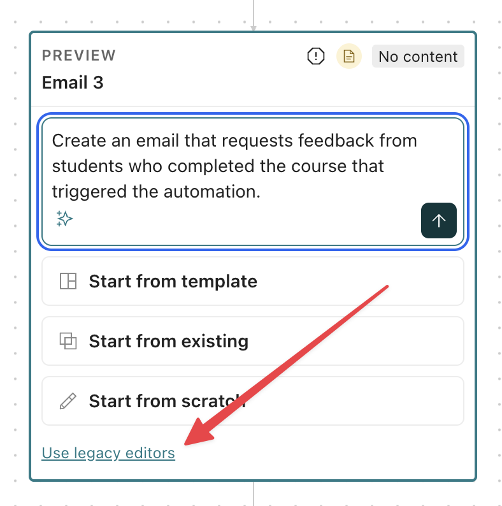
Task: Click the PREVIEW label
Action: pos(79,55)
